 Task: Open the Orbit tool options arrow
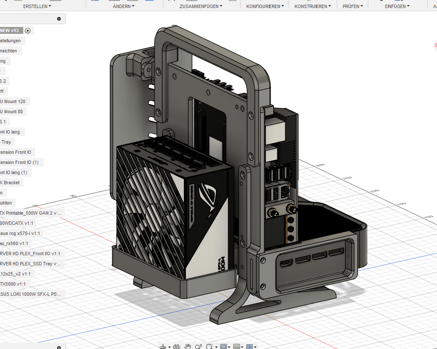(x=169, y=347)
